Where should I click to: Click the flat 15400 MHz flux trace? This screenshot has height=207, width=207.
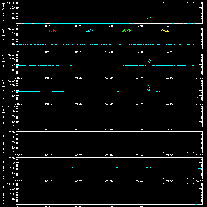[105, 193]
